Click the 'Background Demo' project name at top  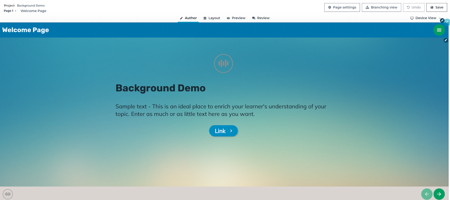31,6
